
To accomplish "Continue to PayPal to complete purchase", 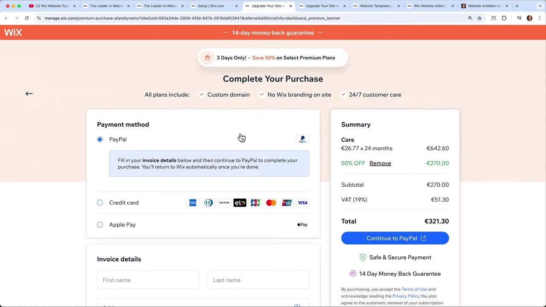I will point(395,238).
